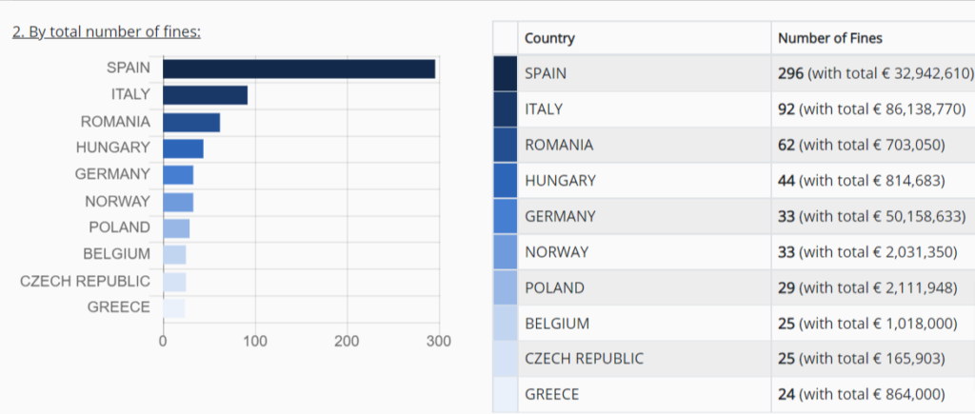Click the POLAND label on the chart axis
Image resolution: width=975 pixels, height=414 pixels.
coord(120,227)
